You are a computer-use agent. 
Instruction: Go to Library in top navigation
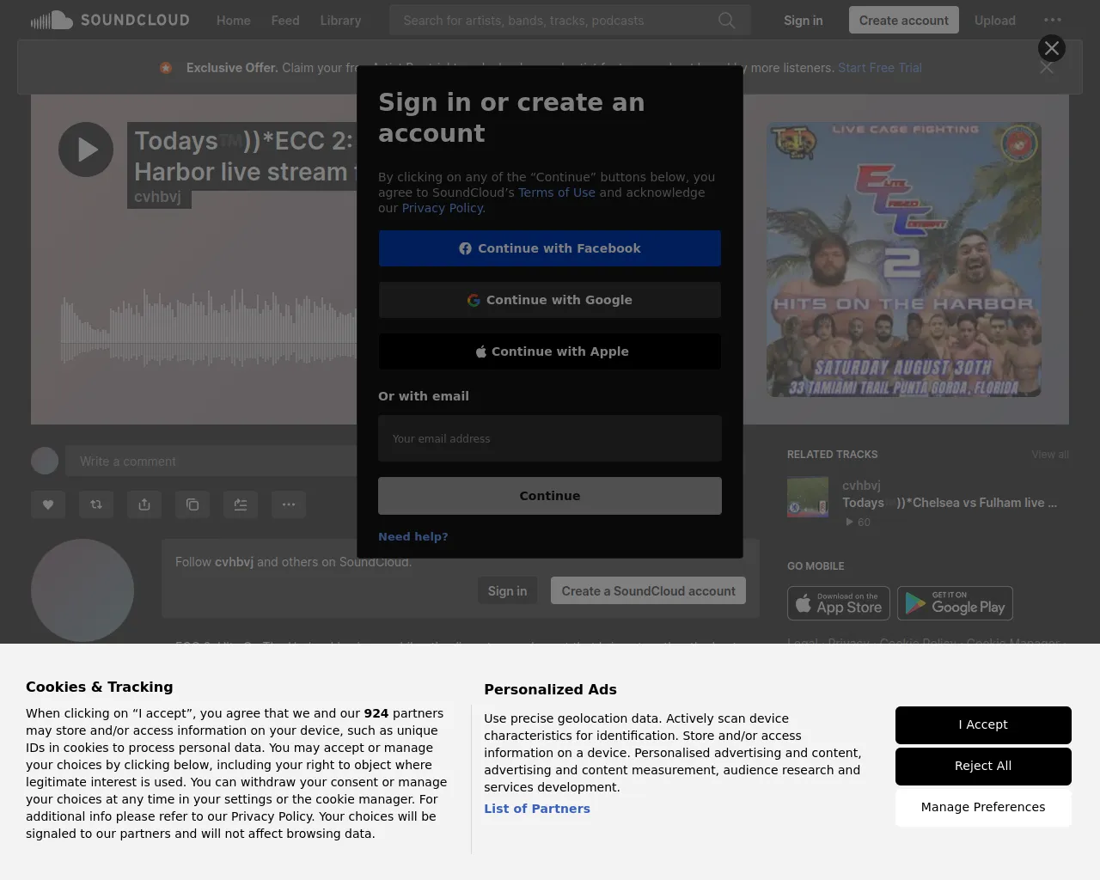[340, 21]
